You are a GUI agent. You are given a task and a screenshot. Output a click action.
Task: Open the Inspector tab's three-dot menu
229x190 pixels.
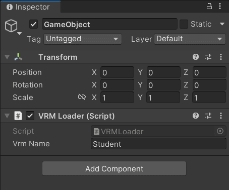[x=220, y=7]
